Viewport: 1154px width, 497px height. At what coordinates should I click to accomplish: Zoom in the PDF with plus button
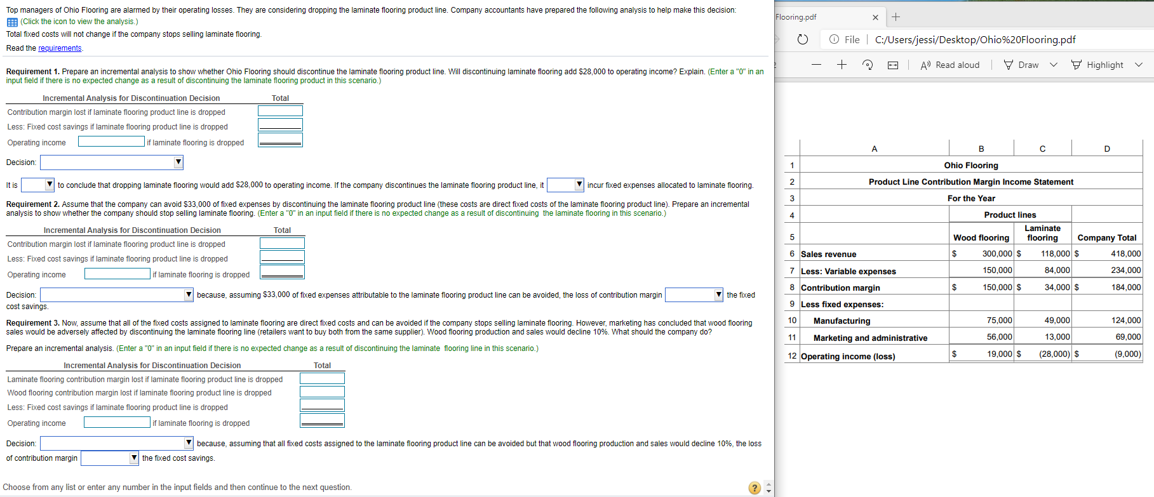842,65
